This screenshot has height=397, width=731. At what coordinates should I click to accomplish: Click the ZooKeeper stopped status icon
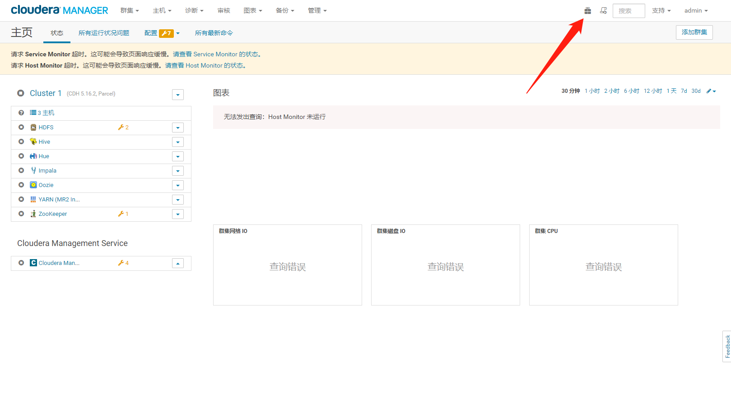click(x=21, y=214)
